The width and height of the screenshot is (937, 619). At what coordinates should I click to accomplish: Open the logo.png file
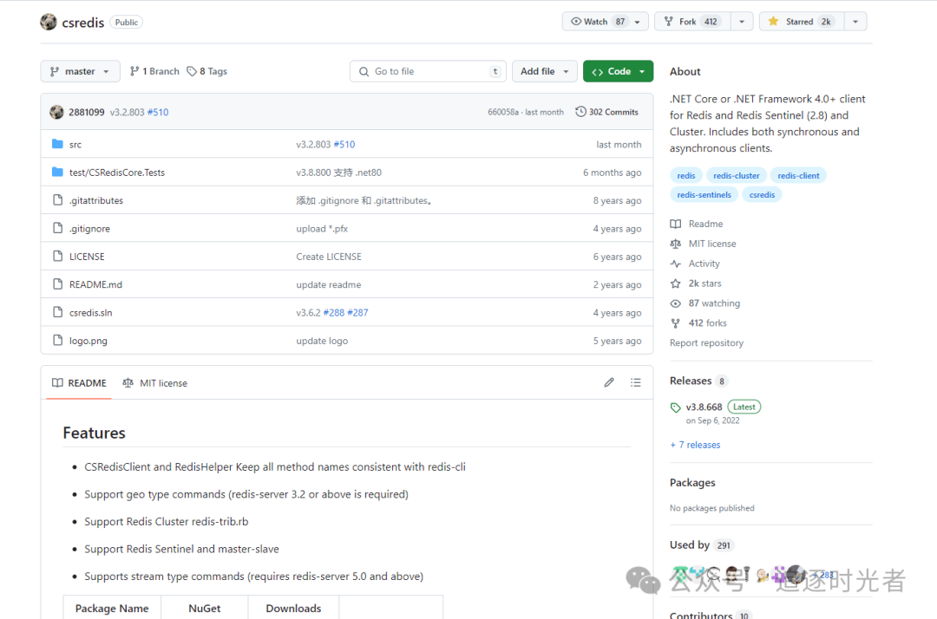pos(88,341)
